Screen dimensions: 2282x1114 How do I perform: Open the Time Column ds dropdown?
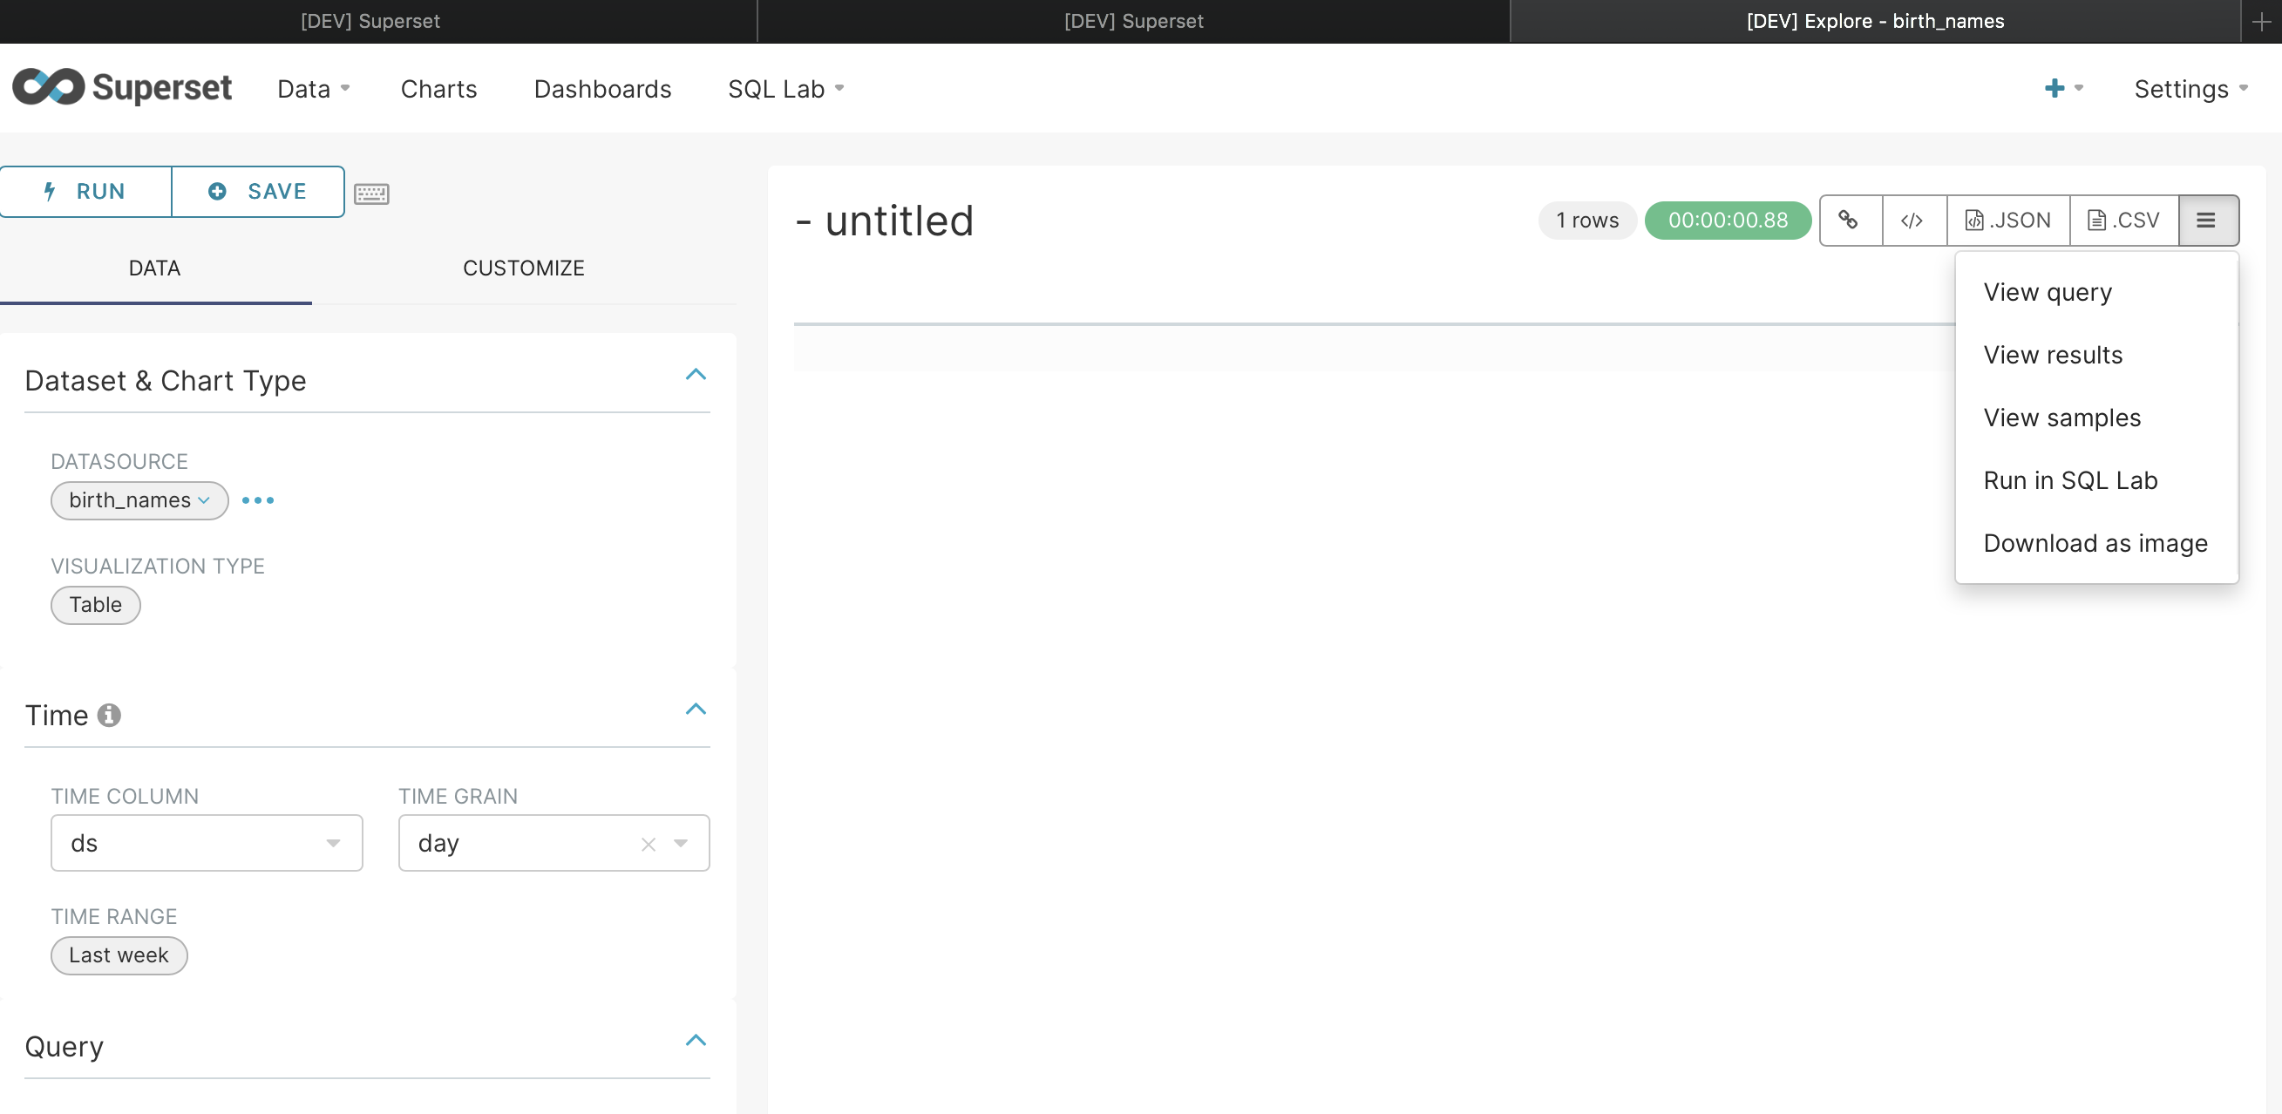point(207,843)
